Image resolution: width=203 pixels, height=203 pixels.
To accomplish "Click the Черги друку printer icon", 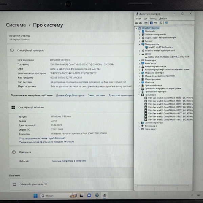I will [142, 129].
